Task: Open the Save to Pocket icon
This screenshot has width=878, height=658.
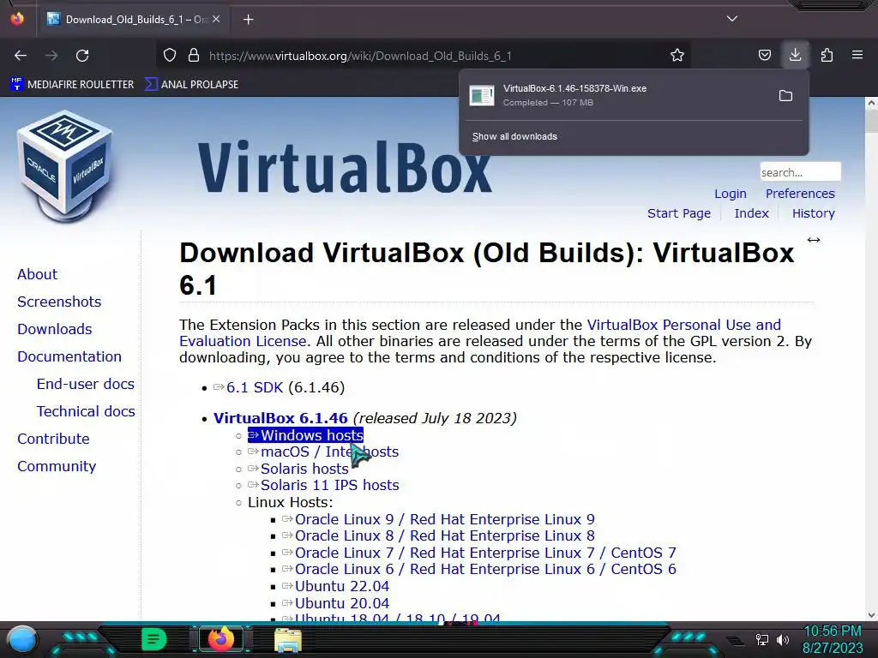Action: [x=764, y=56]
